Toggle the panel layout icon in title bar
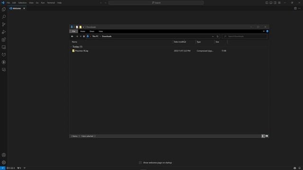This screenshot has width=303, height=170. 271,3
